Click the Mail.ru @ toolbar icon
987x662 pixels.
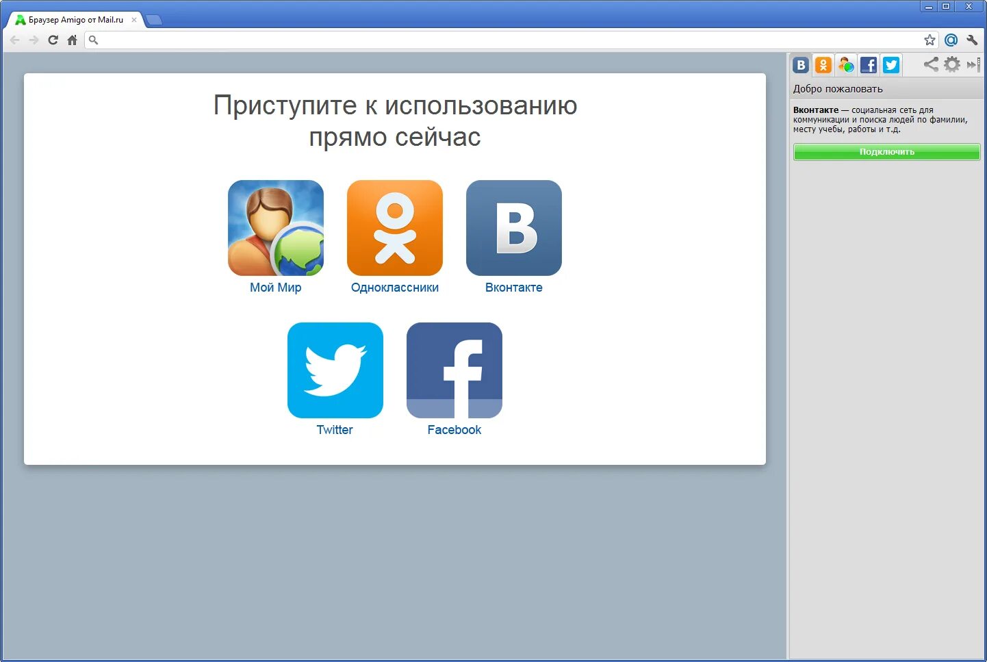[x=951, y=40]
